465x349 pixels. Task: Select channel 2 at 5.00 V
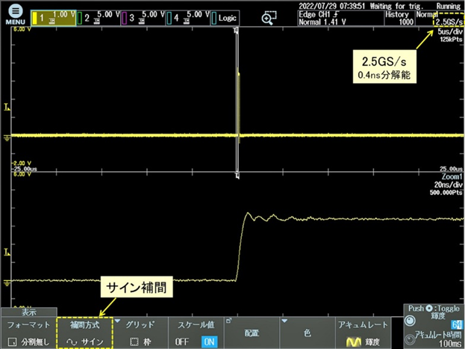coord(99,18)
